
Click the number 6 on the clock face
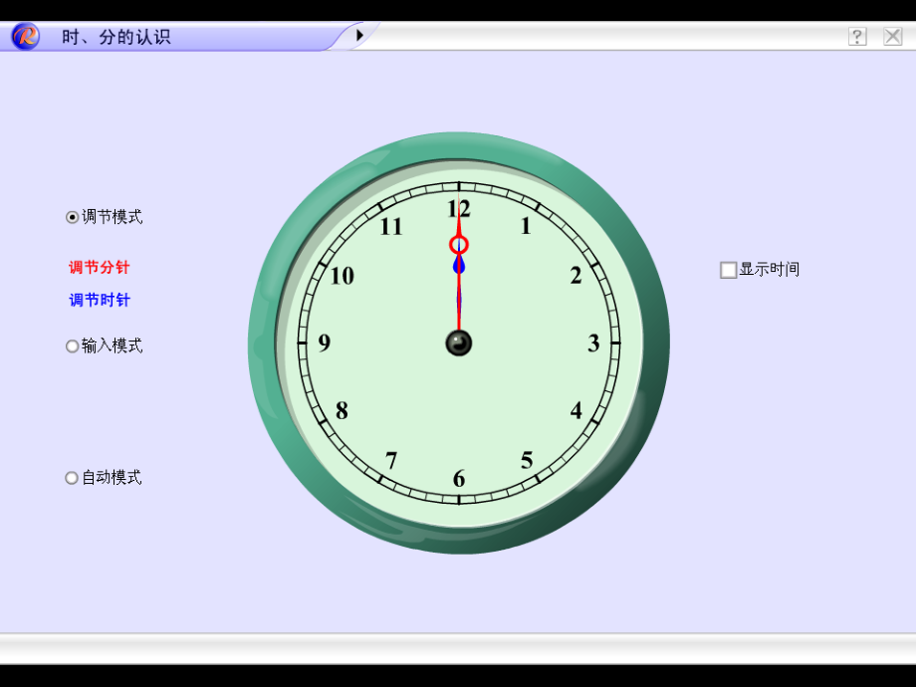click(x=459, y=478)
